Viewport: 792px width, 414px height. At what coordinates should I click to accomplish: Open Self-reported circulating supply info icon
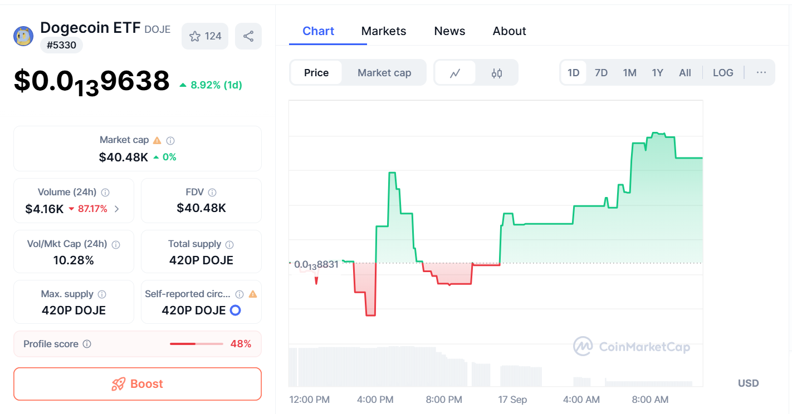(239, 294)
